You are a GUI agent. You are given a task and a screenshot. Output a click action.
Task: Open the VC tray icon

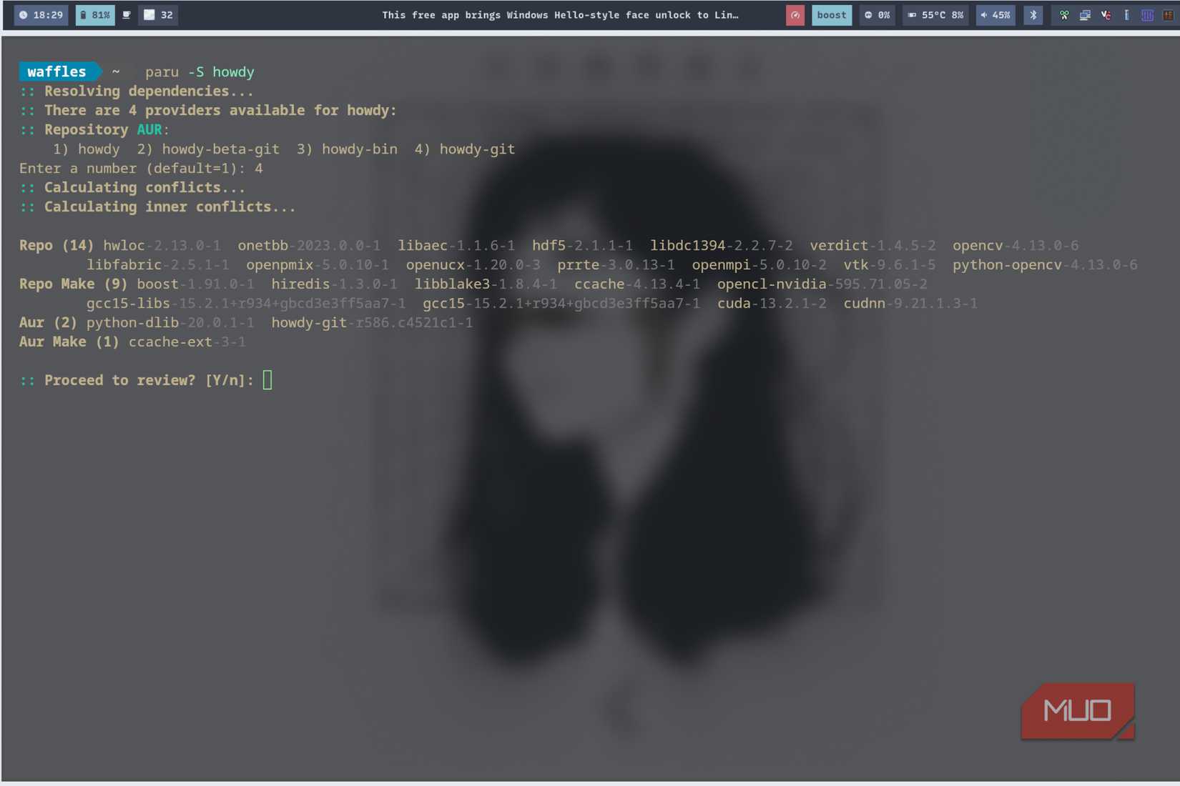pos(1106,15)
